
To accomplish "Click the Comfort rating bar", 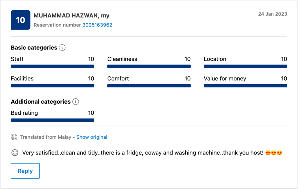I will coord(149,86).
